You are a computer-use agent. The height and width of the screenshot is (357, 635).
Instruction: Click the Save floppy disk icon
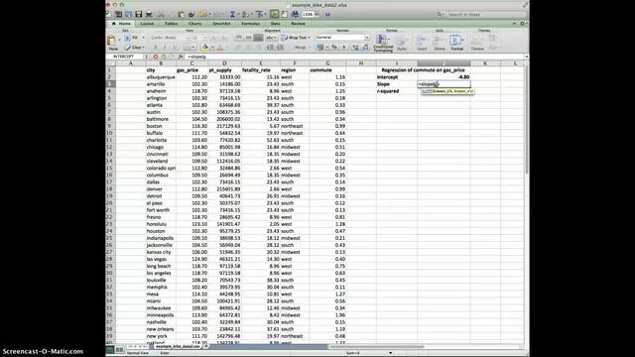coord(139,15)
